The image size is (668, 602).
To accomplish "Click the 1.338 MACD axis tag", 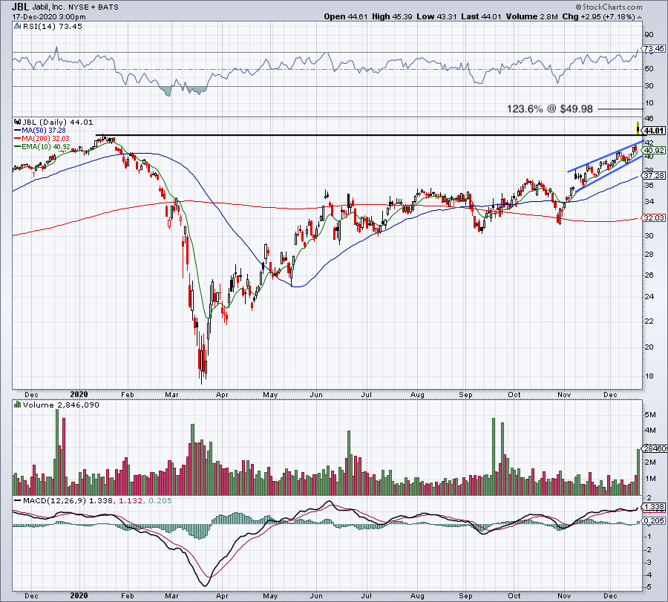I will coord(654,507).
